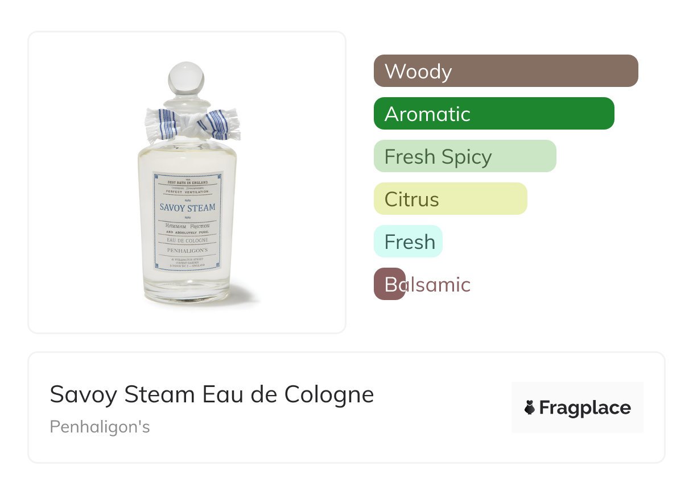The height and width of the screenshot is (491, 693).
Task: Choose the Fresh Spicy accord bar
Action: 464,156
